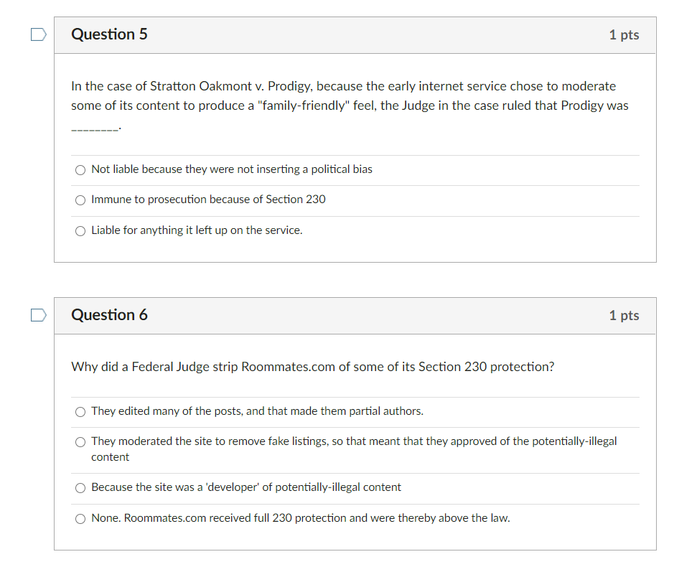
Task: Click '1 pts' label on Question 5
Action: click(x=624, y=34)
